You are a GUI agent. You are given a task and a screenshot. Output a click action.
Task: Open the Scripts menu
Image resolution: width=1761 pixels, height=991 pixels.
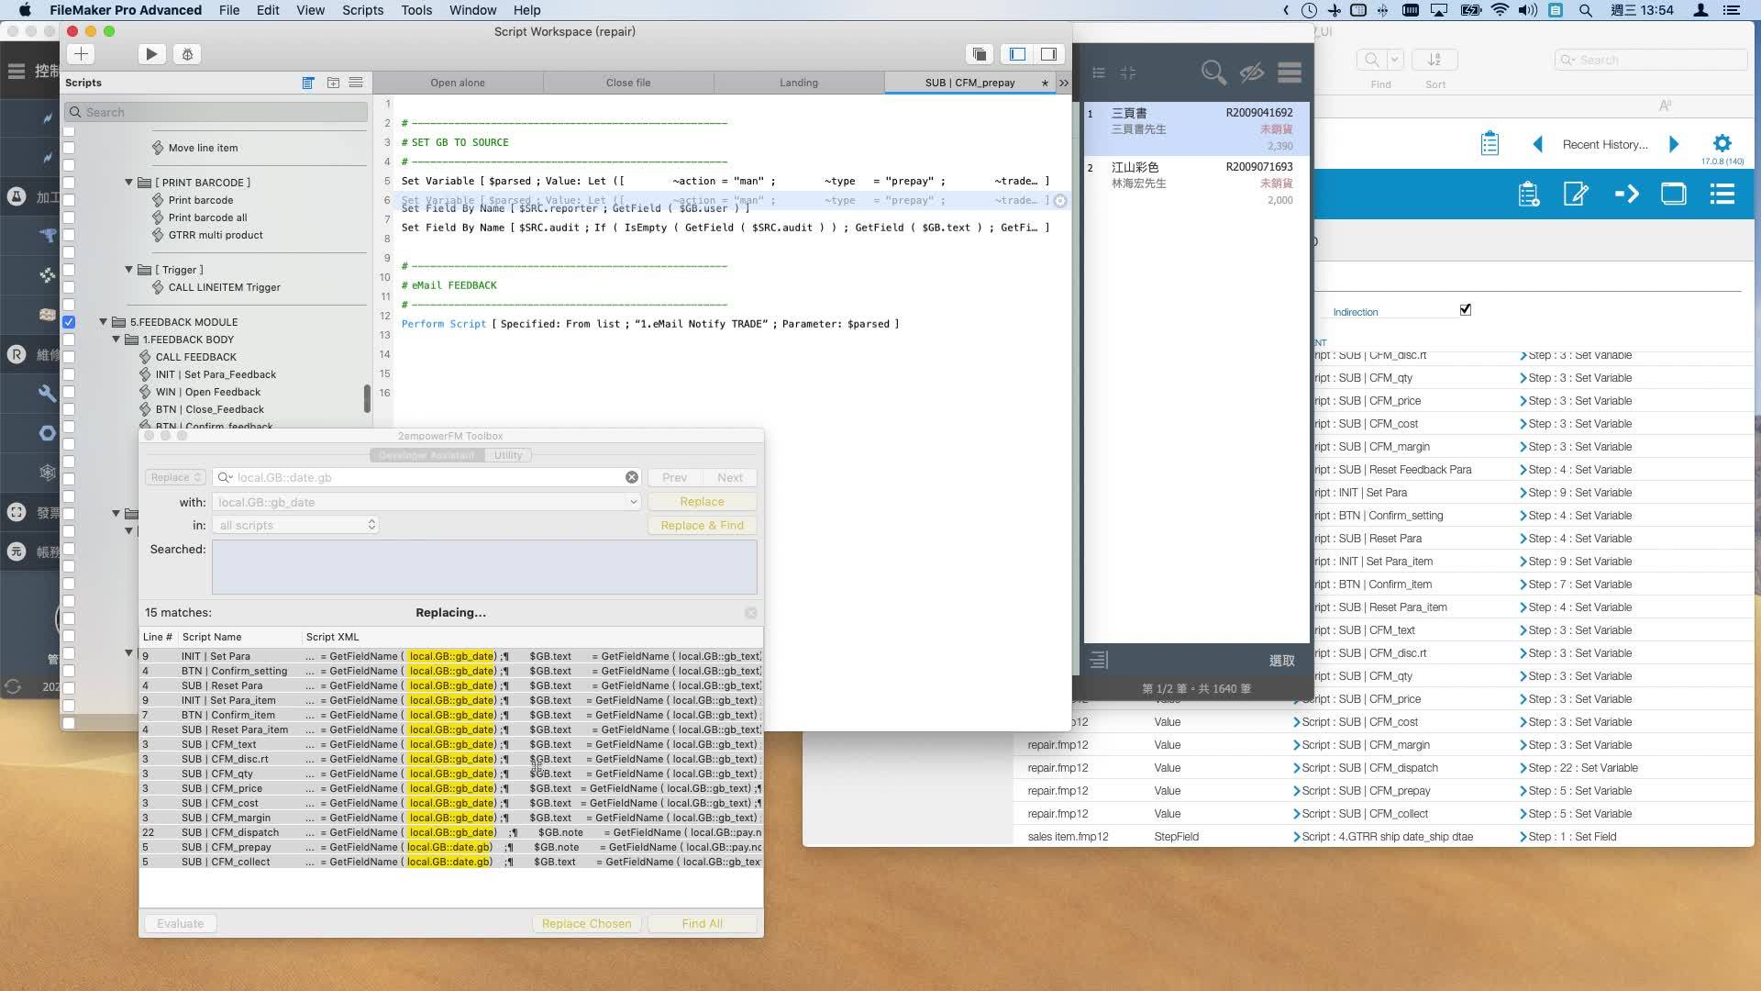click(362, 10)
